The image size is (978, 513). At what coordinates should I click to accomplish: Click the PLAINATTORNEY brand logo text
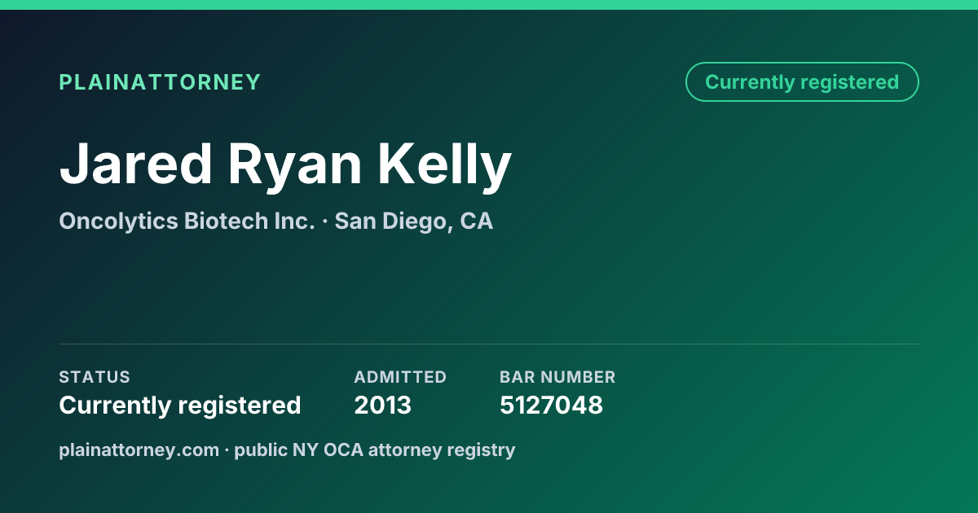160,82
